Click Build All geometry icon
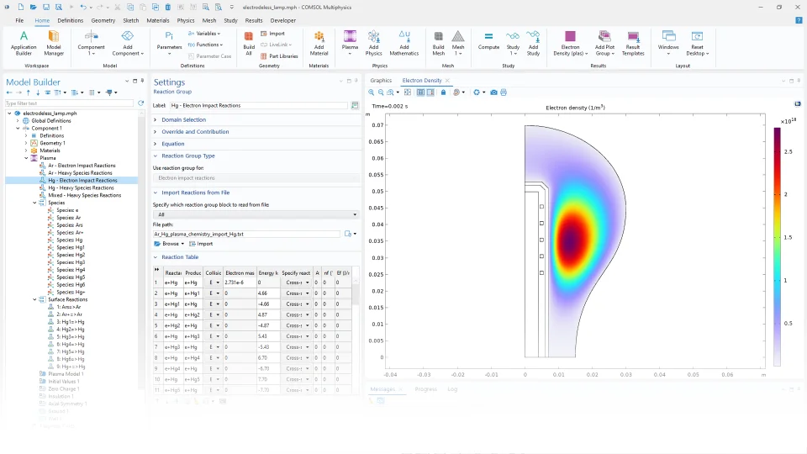807x454 pixels. (x=249, y=40)
